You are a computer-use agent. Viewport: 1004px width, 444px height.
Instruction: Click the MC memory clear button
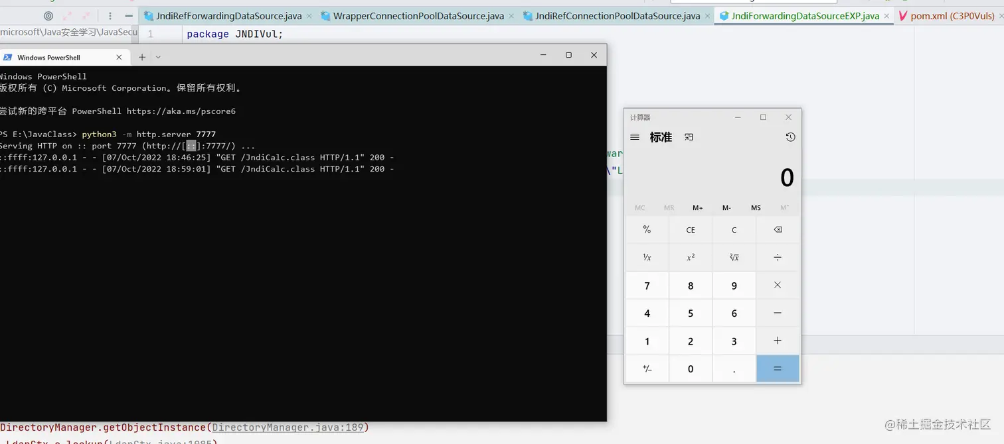click(639, 207)
